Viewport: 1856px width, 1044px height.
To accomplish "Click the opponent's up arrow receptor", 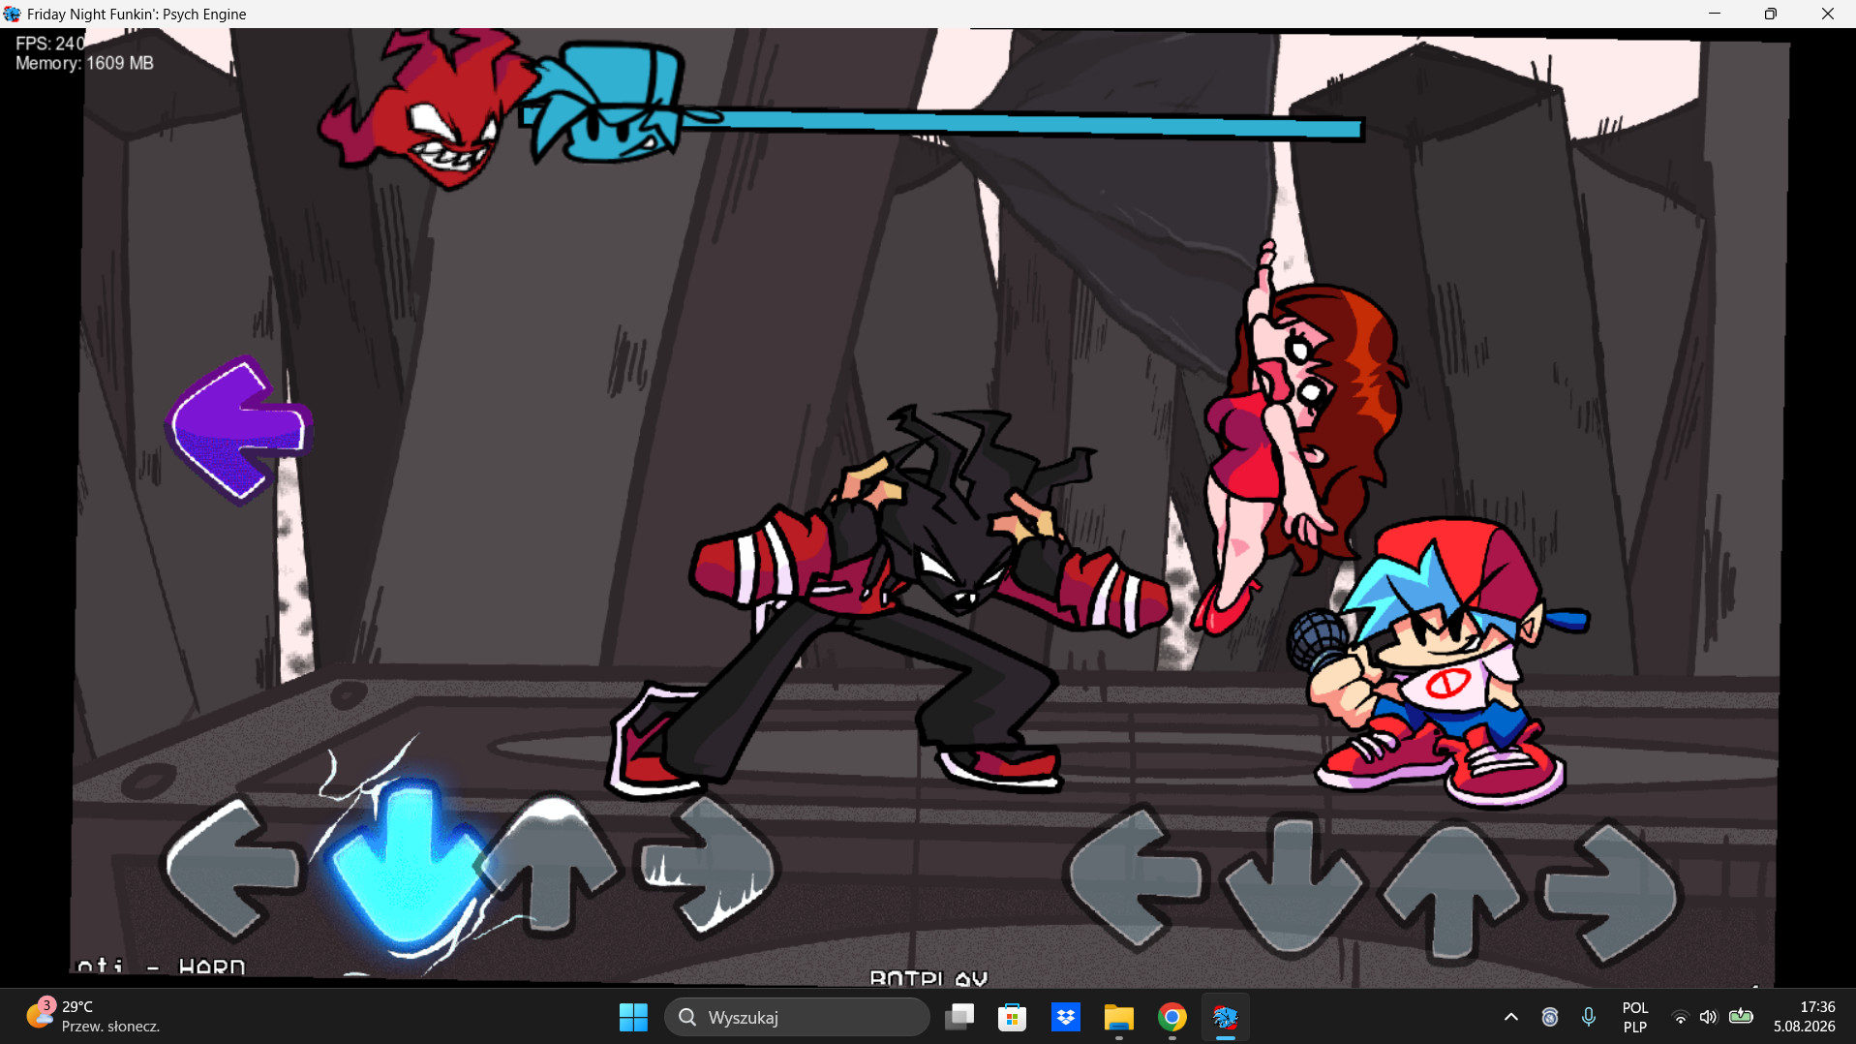I will [550, 863].
